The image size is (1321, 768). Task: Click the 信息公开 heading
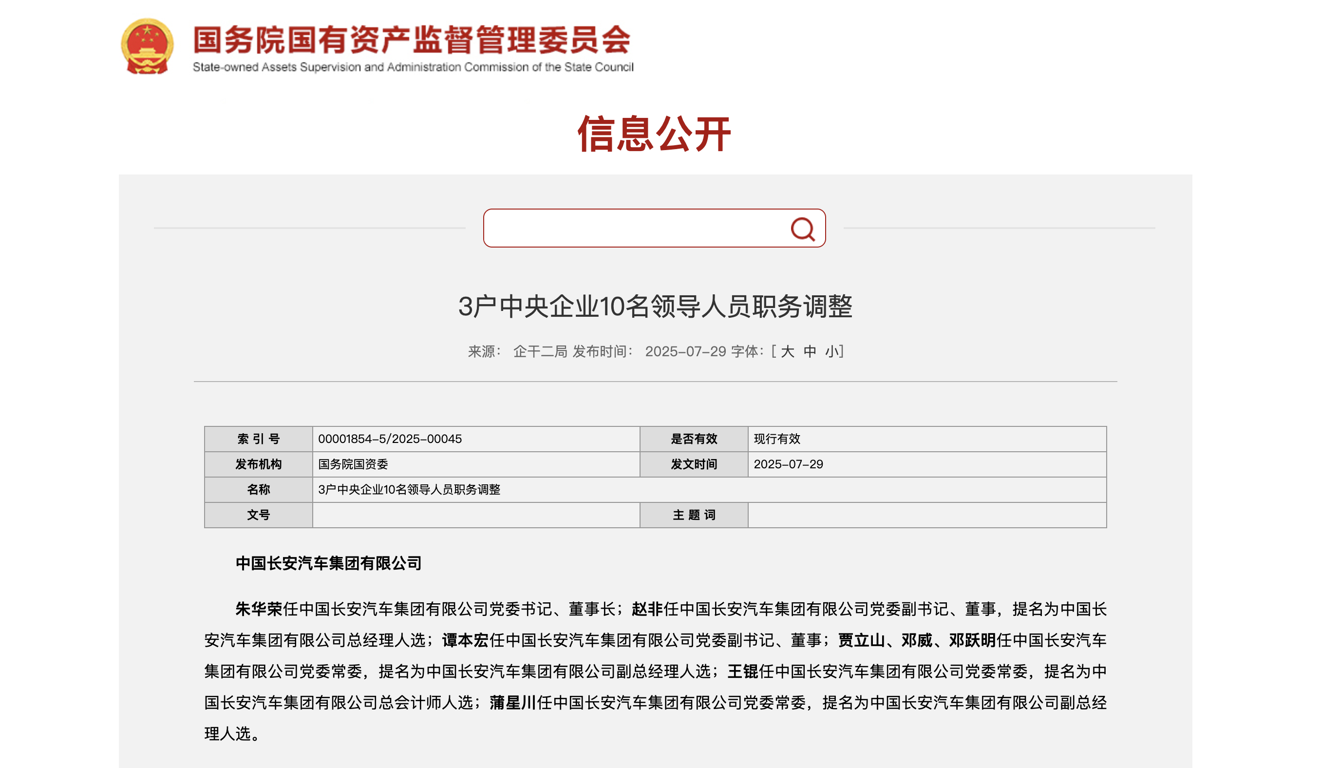(654, 134)
